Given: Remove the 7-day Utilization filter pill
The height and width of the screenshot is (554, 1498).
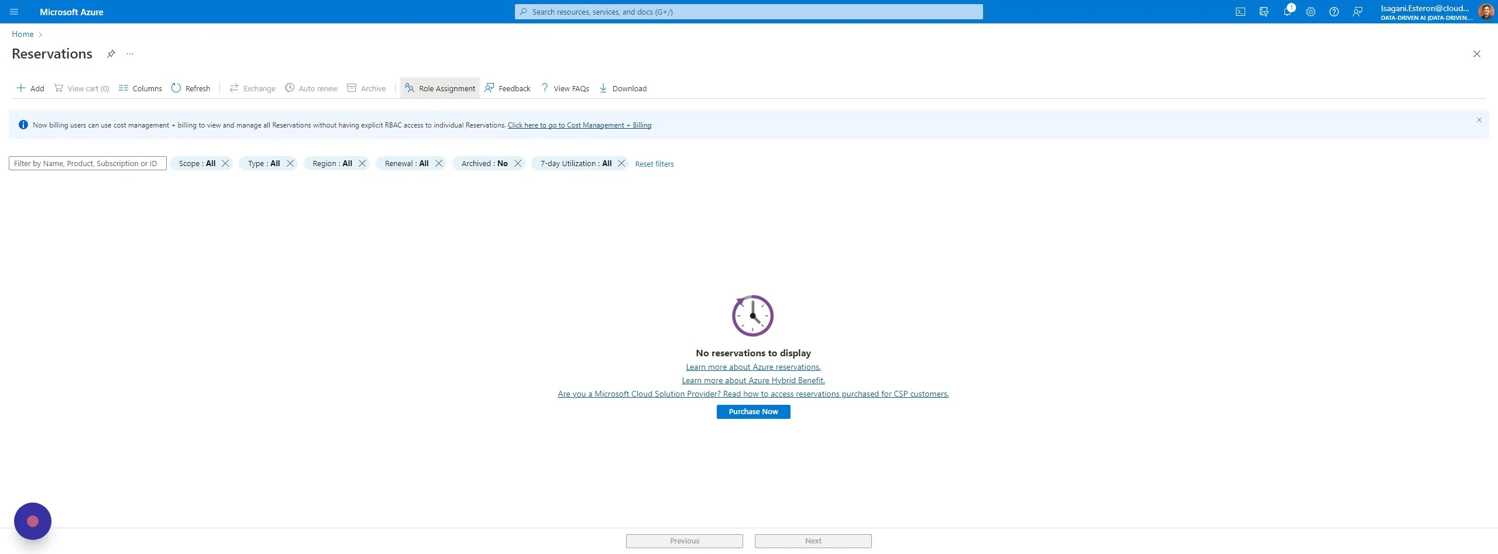Looking at the screenshot, I should pyautogui.click(x=621, y=163).
